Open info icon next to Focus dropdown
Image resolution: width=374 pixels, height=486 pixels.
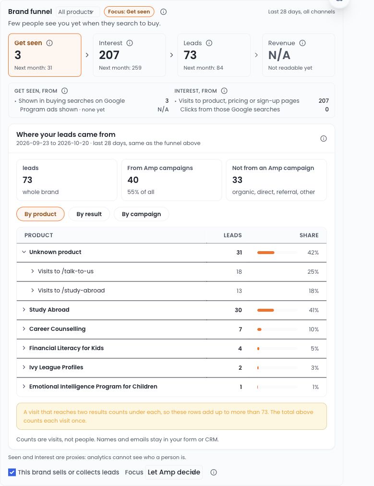click(214, 473)
